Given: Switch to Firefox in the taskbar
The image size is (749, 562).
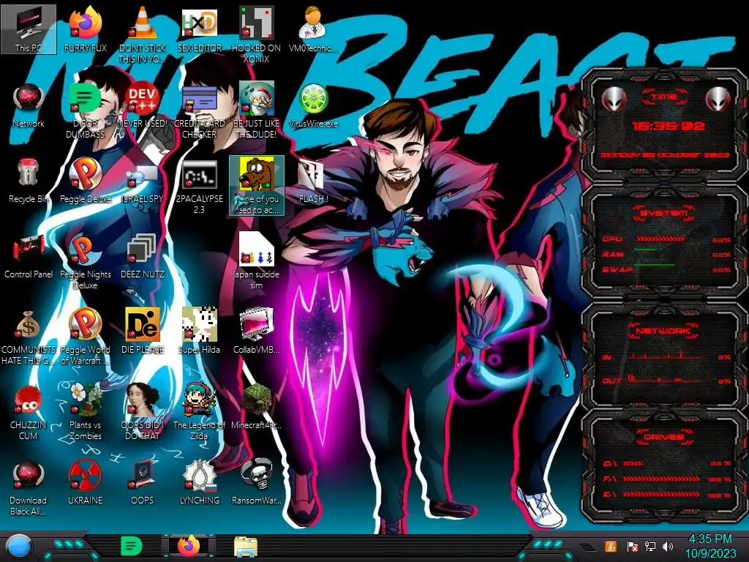Looking at the screenshot, I should click(189, 547).
